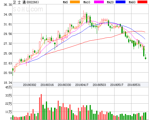164x120 pixels.
Task: Click the 33万 volume axis label
Action: click(8, 95)
